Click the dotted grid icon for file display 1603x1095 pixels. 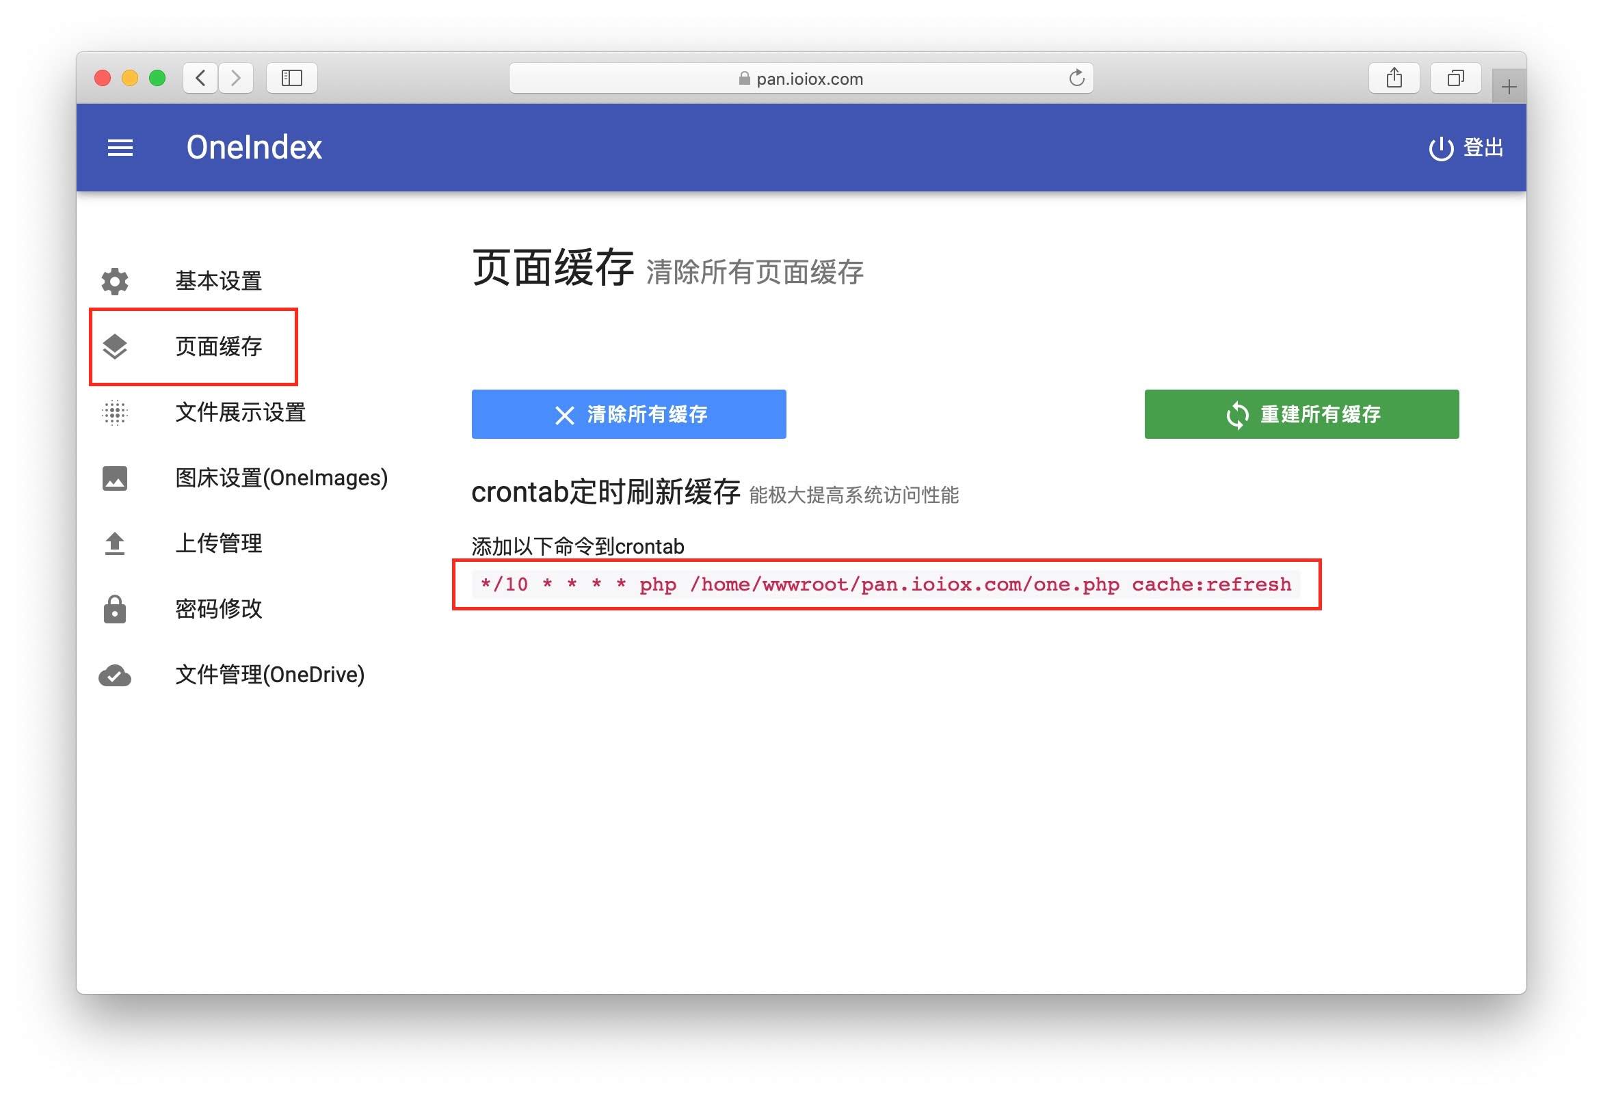(x=114, y=412)
